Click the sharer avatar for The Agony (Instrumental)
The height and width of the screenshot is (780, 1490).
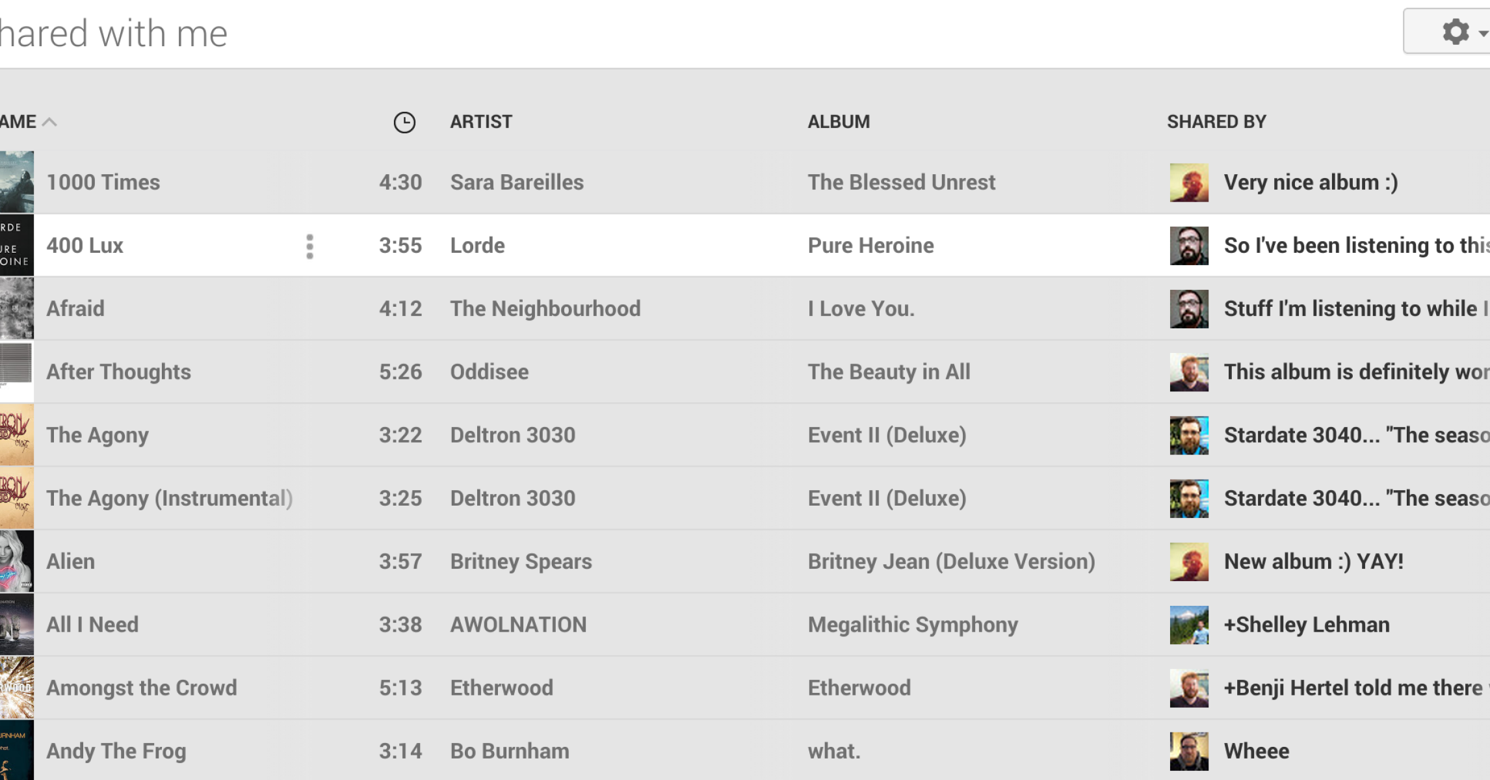click(1189, 499)
